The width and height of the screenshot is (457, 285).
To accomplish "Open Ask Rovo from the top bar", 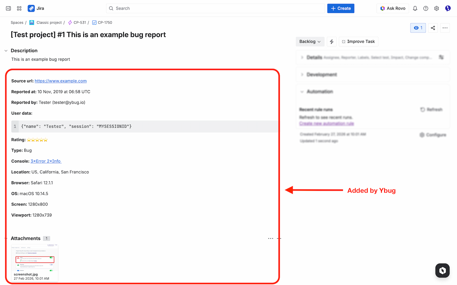I will (393, 8).
